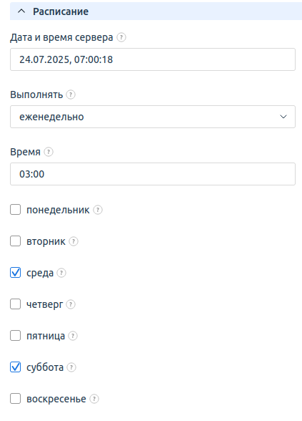Viewport: 302px width, 421px height.
Task: Uncheck the среда checkbox
Action: coord(15,273)
